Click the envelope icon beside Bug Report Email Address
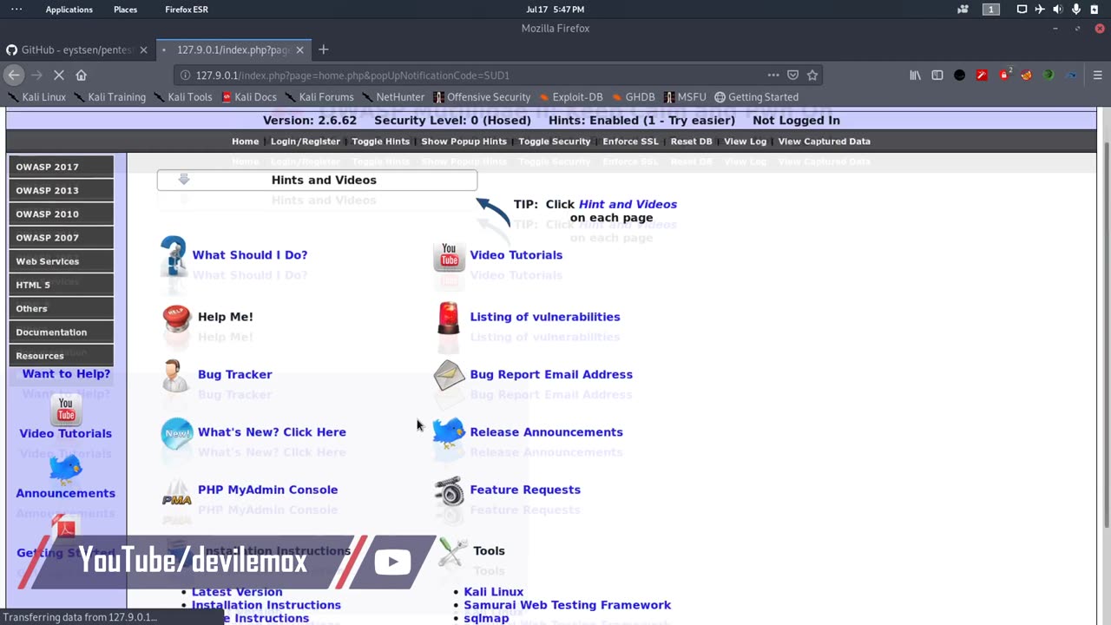This screenshot has height=625, width=1111. 449,375
